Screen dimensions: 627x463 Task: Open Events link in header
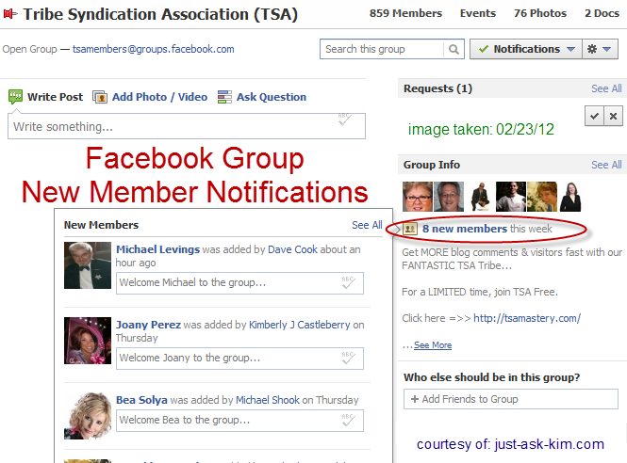477,13
